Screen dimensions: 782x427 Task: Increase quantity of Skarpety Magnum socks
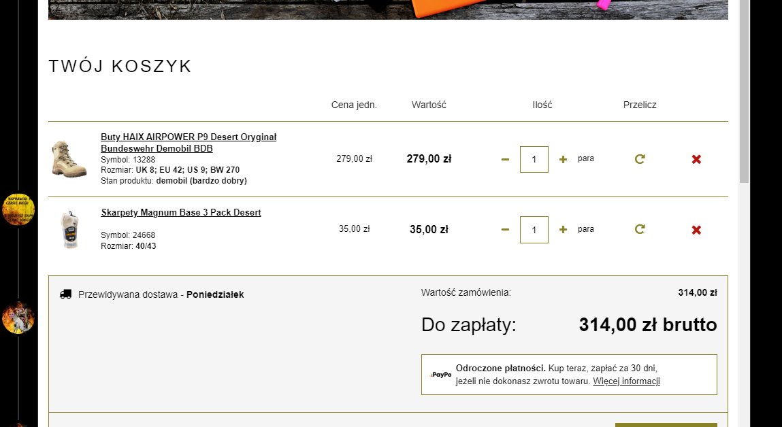(563, 230)
